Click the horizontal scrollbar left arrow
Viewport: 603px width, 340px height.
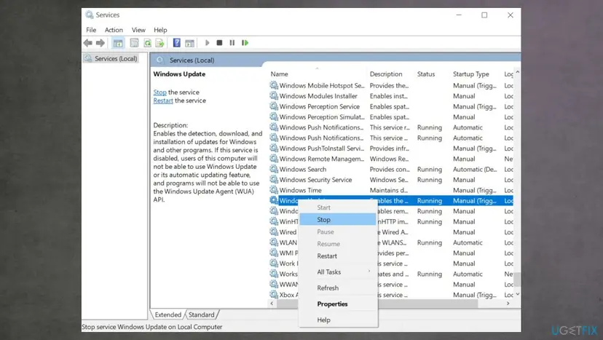[x=272, y=303]
